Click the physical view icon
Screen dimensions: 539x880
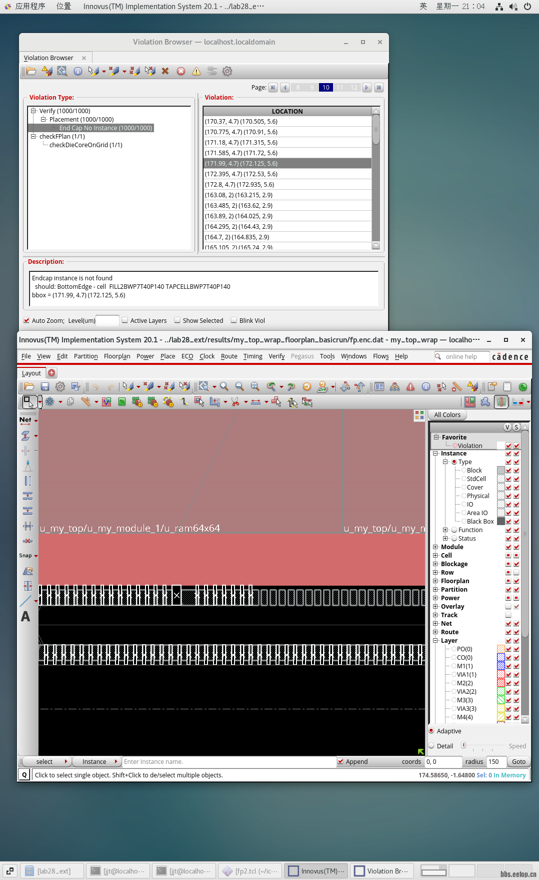click(501, 401)
